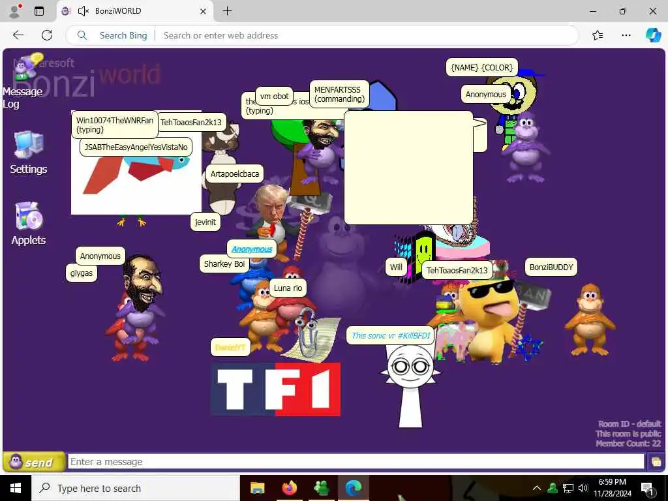Open the Applets desktop icon

pos(28,223)
